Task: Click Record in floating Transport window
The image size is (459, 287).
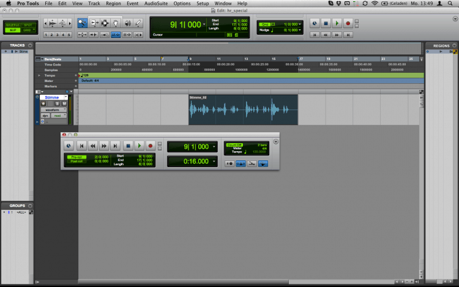Action: (x=151, y=146)
